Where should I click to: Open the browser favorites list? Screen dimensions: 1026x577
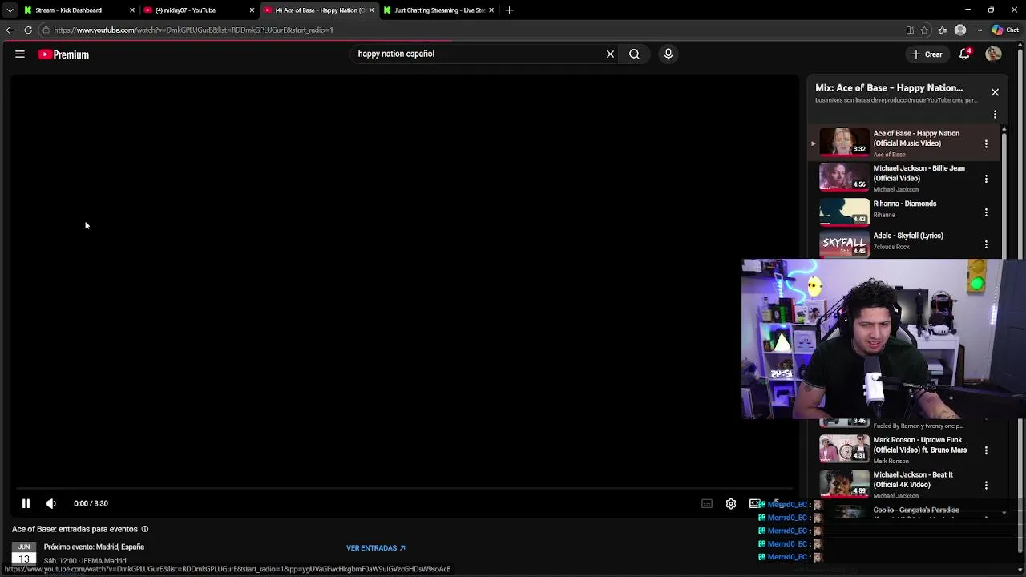coord(943,30)
